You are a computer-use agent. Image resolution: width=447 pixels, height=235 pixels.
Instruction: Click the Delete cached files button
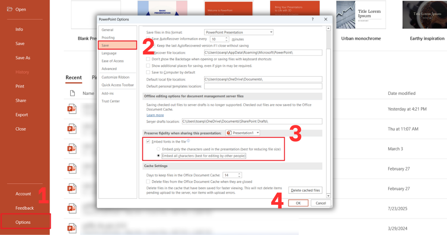point(305,190)
